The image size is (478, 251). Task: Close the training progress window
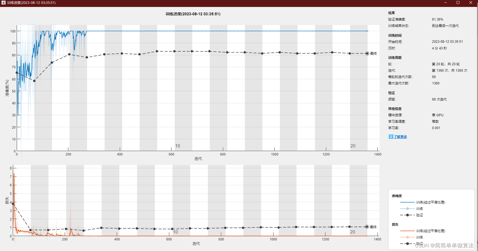tap(471, 3)
